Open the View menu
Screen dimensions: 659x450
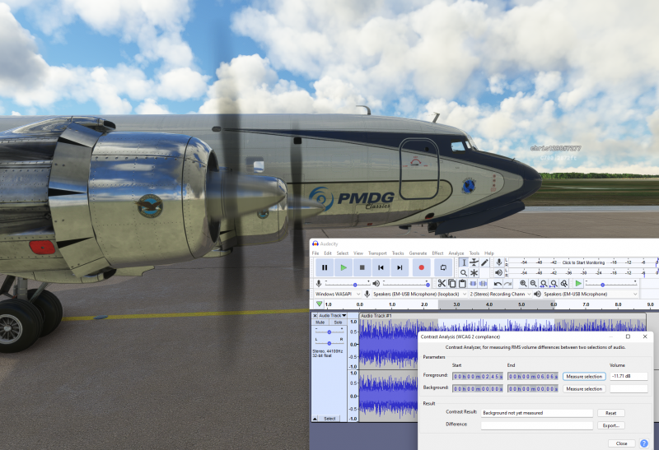[x=358, y=253]
